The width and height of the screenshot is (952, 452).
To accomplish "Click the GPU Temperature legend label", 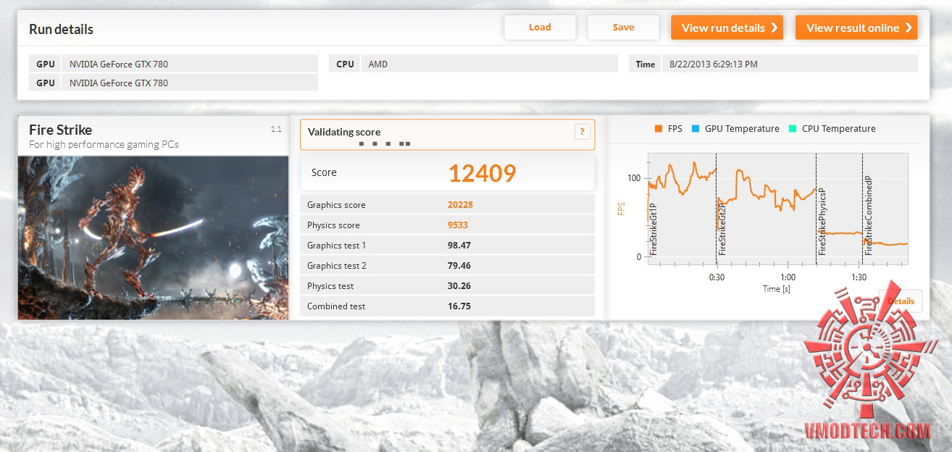I will tap(742, 129).
